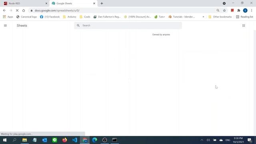Open File Explorer from taskbar
This screenshot has height=144, width=256.
coord(25,140)
